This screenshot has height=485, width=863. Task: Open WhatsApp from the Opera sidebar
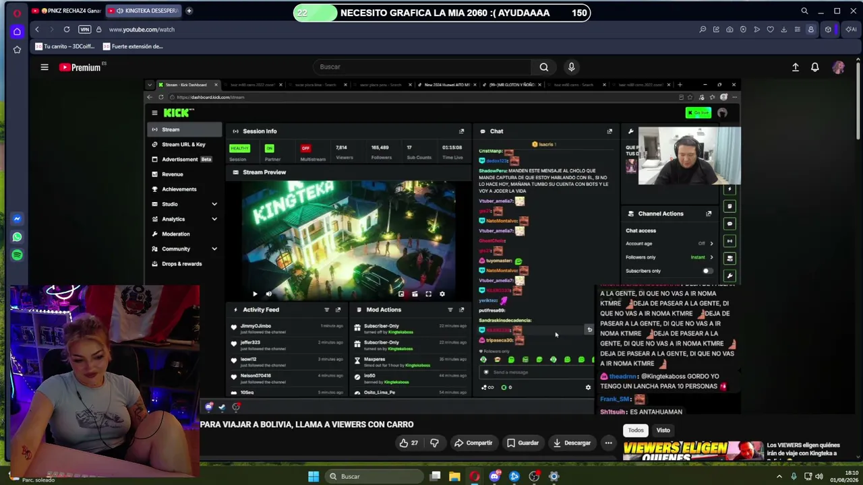(17, 236)
